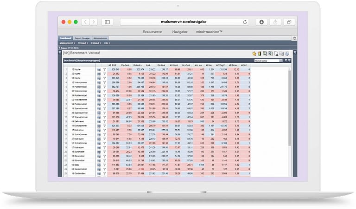Viewport: 356px width, 209px height.
Task: Expand the right side panel handle
Action: click(x=295, y=53)
